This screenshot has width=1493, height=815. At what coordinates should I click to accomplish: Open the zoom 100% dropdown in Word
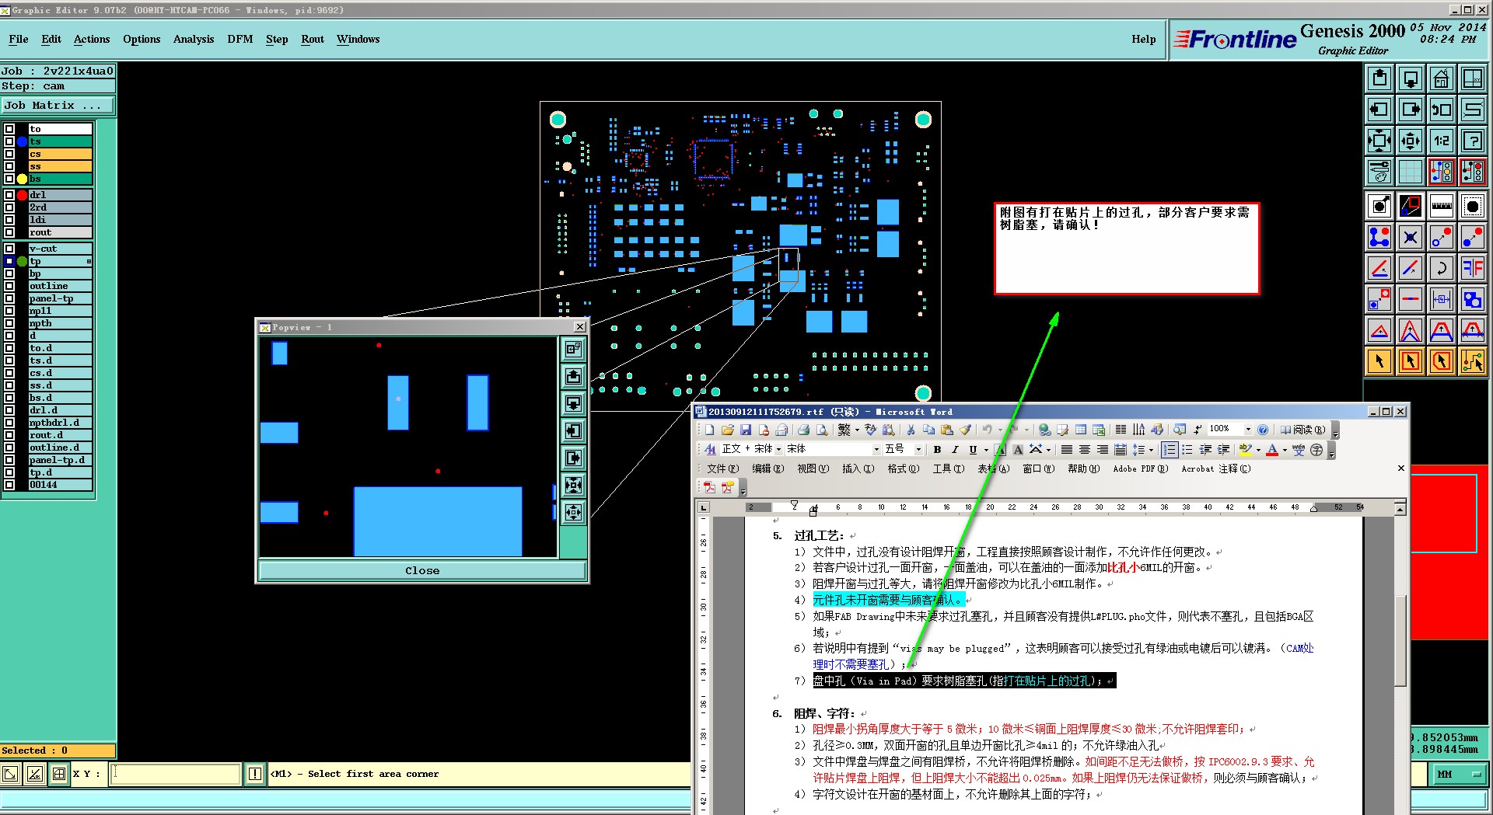click(x=1248, y=429)
